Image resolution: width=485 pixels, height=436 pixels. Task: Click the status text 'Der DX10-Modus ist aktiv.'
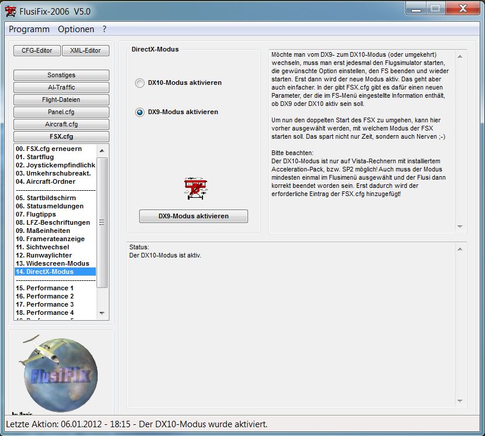click(165, 256)
